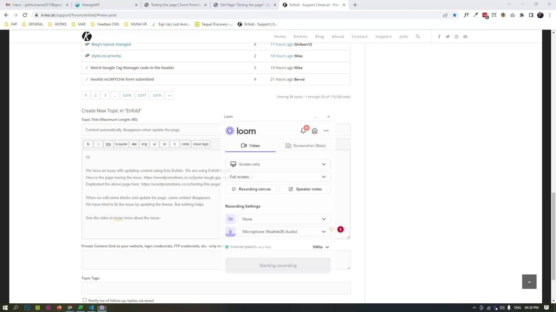Toggle the microphone icon in Loom
The width and height of the screenshot is (556, 312).
[x=230, y=231]
